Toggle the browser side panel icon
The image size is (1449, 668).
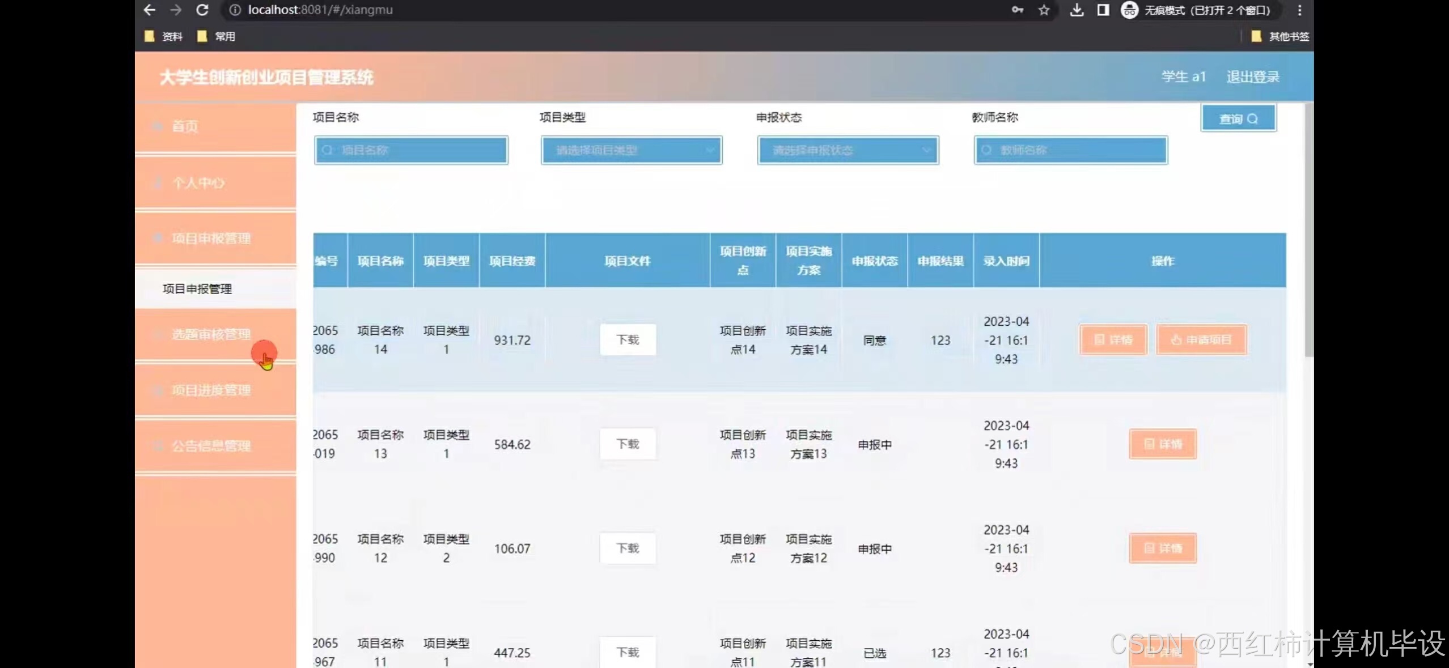coord(1103,10)
